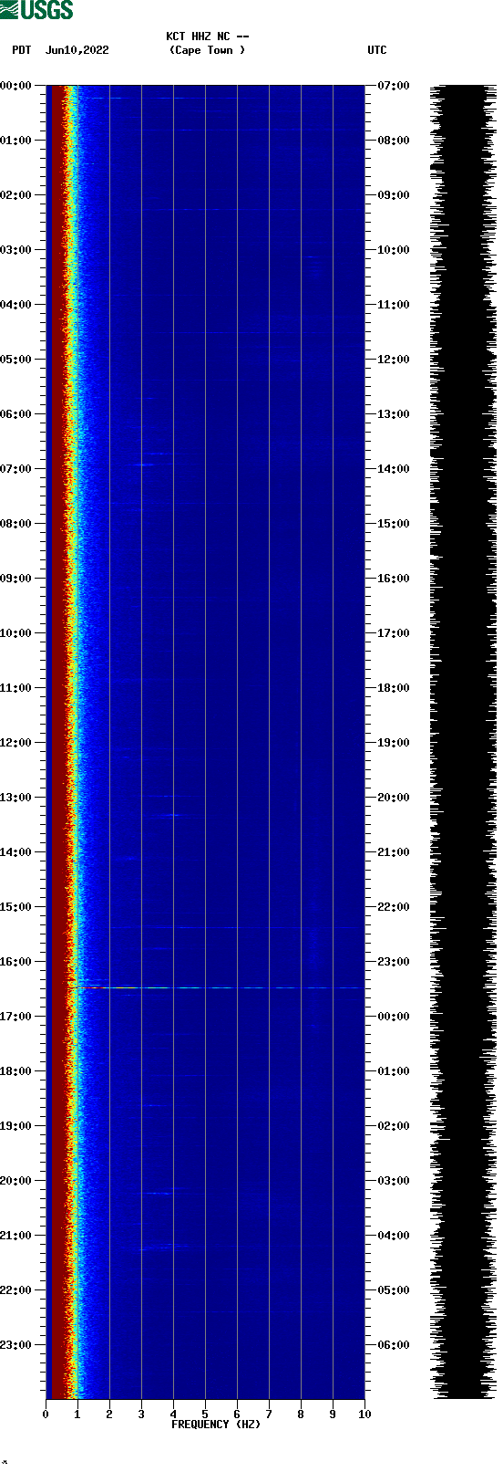Click UTC time label '11:00'
The height and width of the screenshot is (1472, 503).
click(394, 305)
